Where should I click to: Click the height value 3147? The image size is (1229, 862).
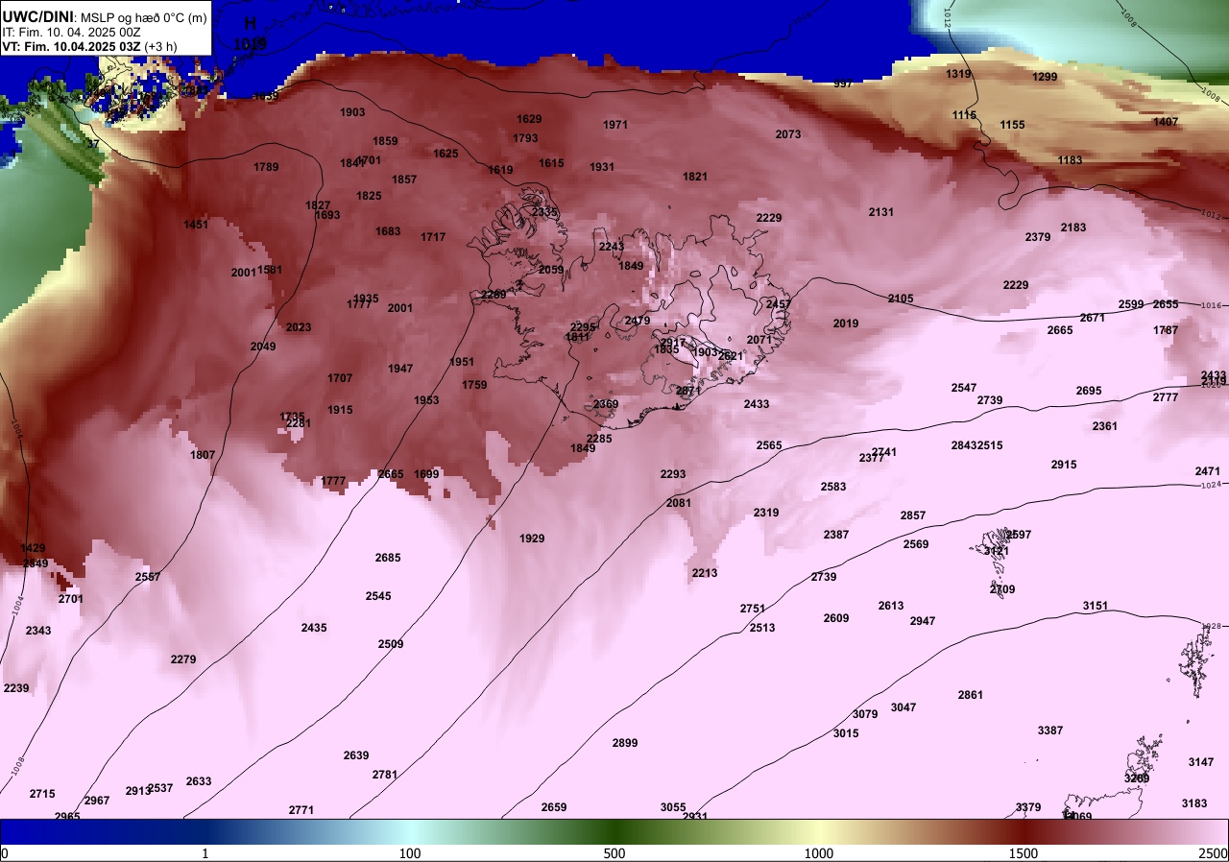[x=1201, y=762]
